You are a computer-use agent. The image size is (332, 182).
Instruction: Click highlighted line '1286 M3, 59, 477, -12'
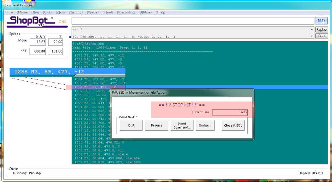pyautogui.click(x=200, y=87)
